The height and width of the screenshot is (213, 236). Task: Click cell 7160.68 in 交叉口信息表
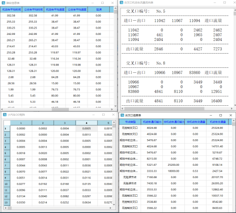click(x=152, y=177)
